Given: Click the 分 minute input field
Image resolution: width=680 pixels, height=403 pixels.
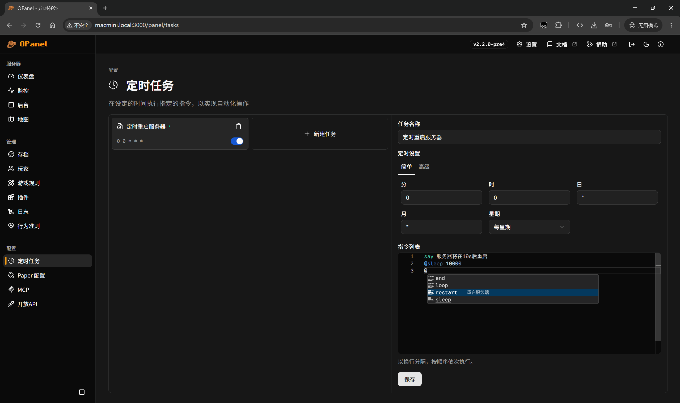Looking at the screenshot, I should pos(441,197).
